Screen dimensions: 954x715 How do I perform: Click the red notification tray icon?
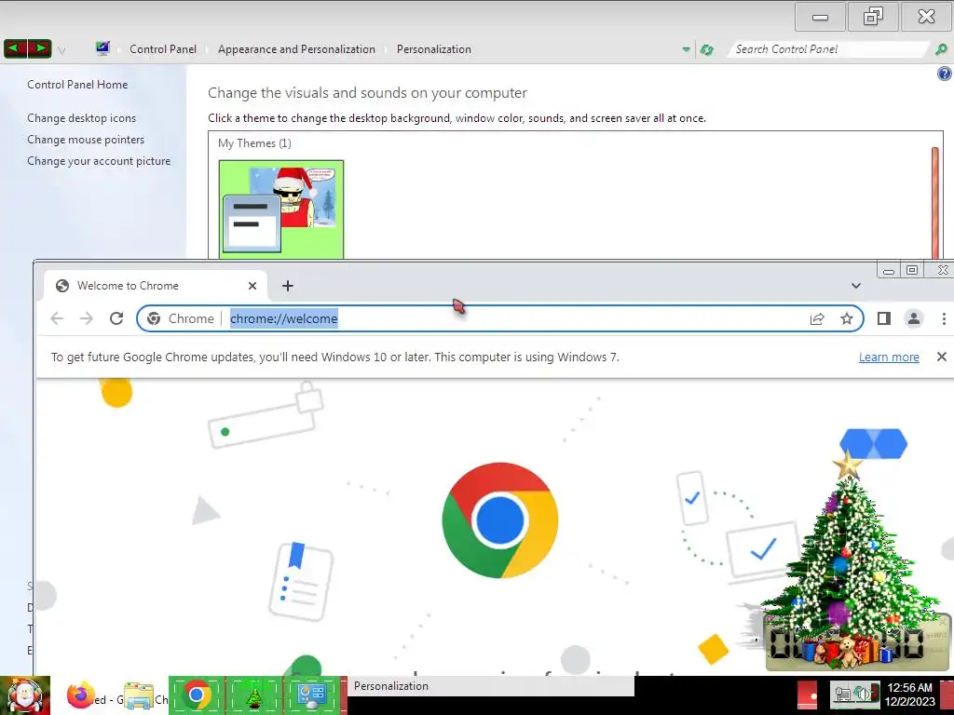pos(808,695)
